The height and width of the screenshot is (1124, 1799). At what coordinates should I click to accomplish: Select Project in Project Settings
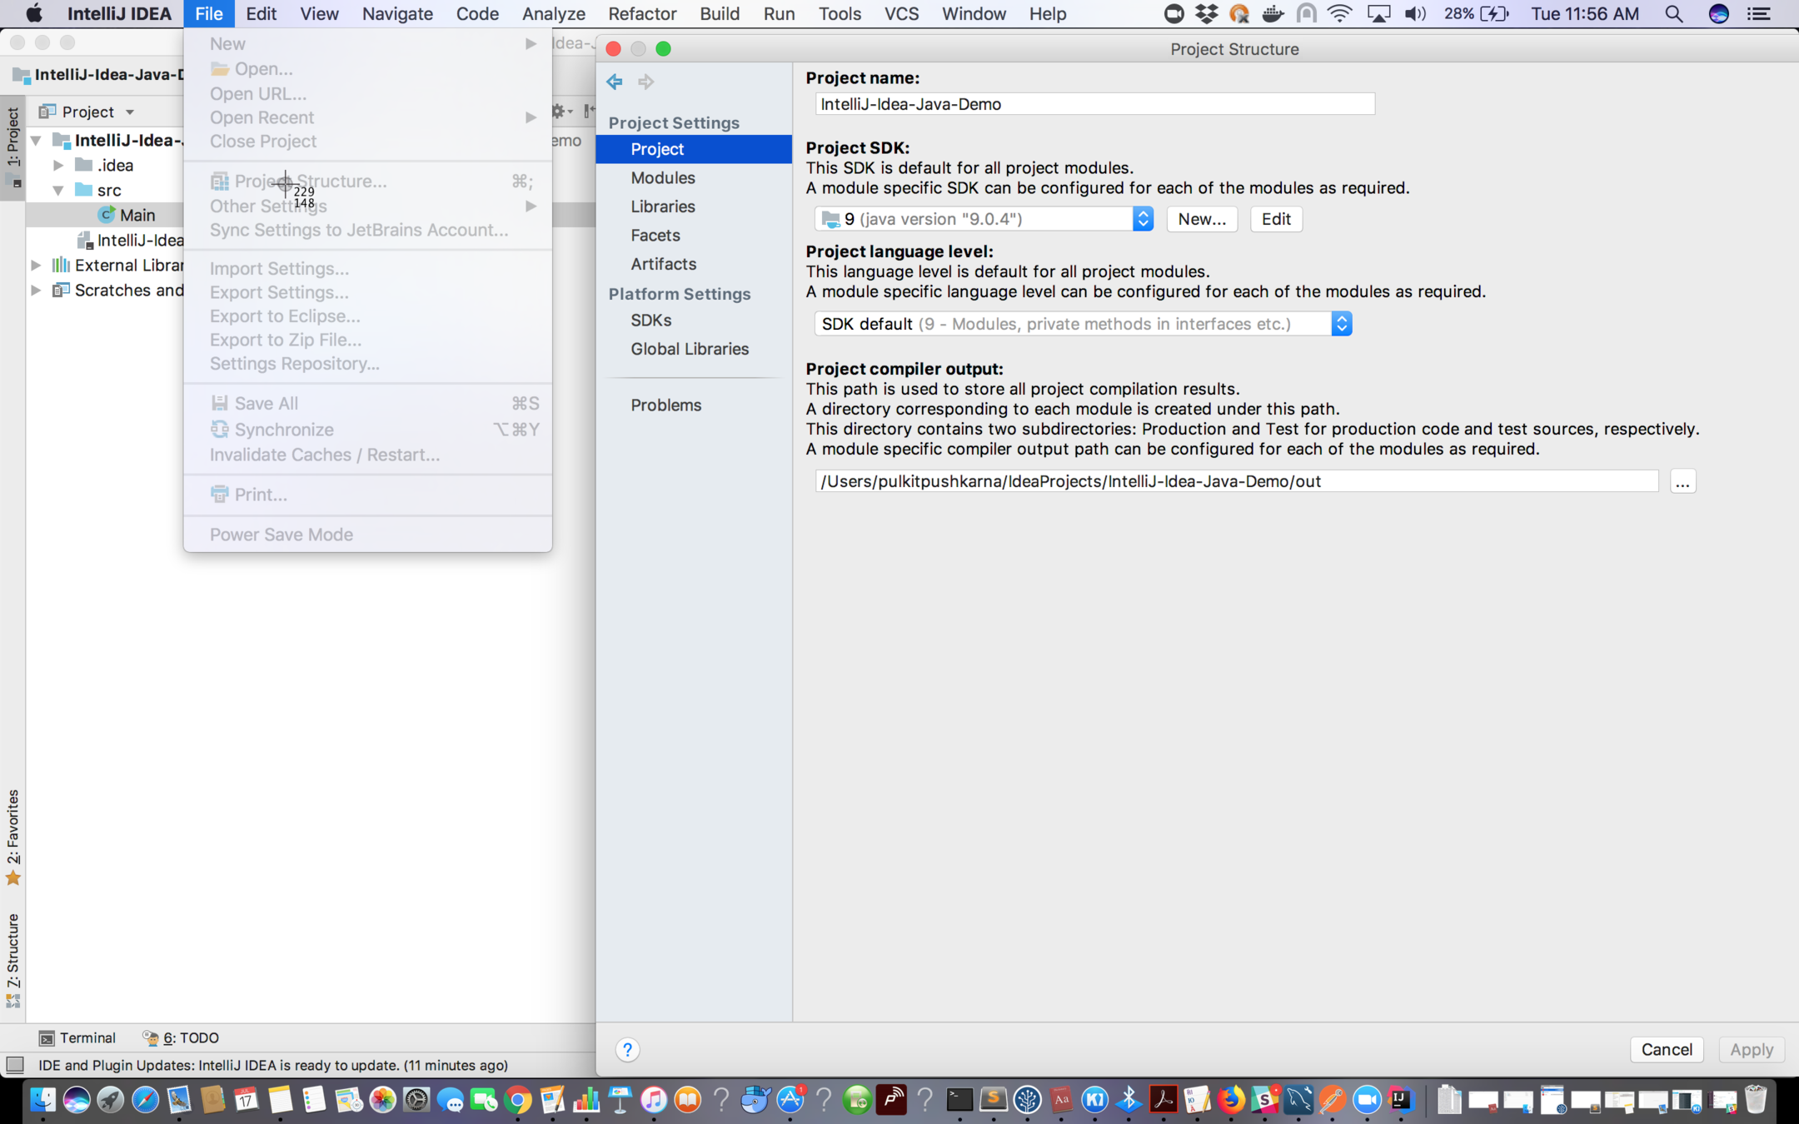pos(694,149)
